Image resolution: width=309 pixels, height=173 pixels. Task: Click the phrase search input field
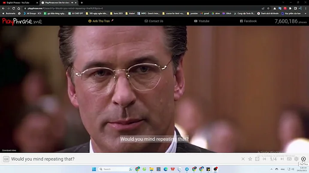coord(124,159)
